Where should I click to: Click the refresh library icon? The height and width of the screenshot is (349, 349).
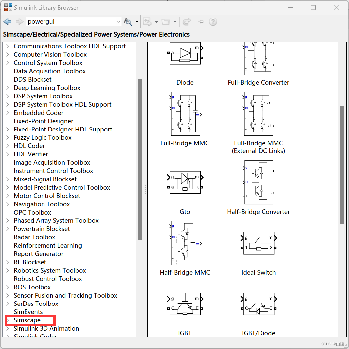(187, 22)
